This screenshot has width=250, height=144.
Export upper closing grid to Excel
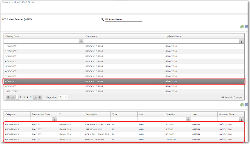[x=242, y=27]
